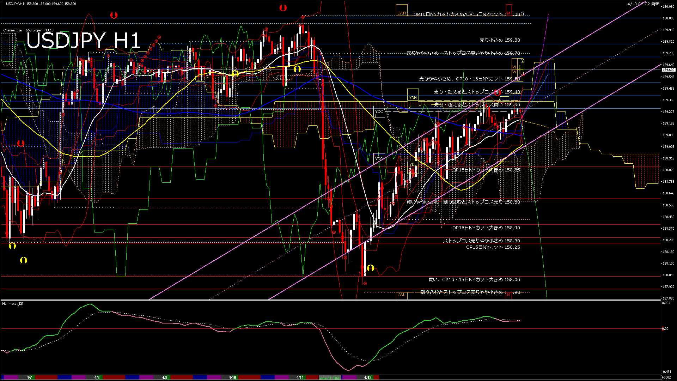Screen dimensions: 677x381
Task: Click the 4/12 date on timeline
Action: pyautogui.click(x=368, y=377)
